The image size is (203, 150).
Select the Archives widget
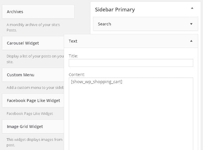pyautogui.click(x=38, y=12)
